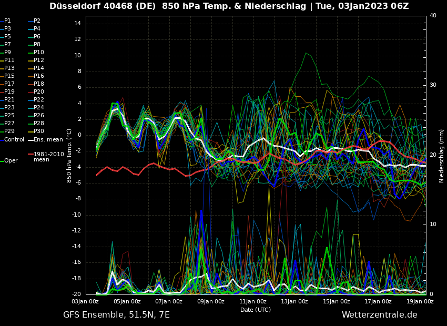The image size is (447, 326).
Task: Select the 19Jan 00z date tick
Action: 420,302
